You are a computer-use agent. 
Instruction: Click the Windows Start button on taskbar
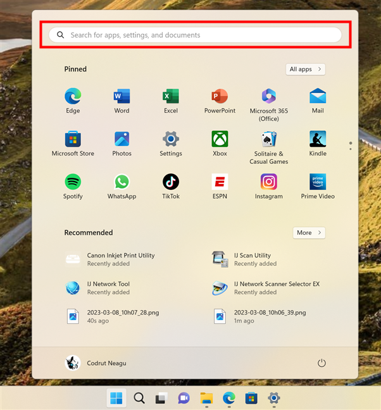pyautogui.click(x=116, y=398)
